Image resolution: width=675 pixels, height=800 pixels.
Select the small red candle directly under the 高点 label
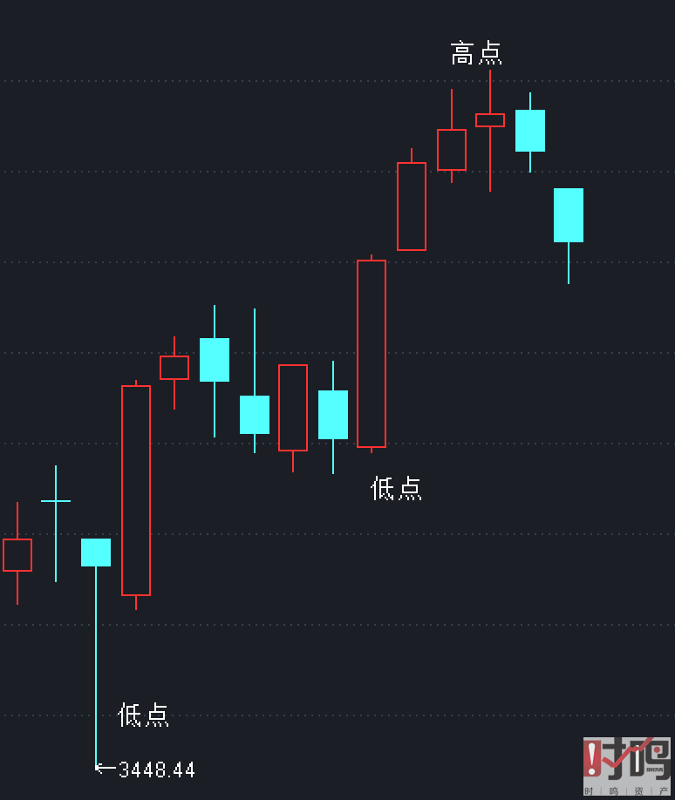(490, 120)
